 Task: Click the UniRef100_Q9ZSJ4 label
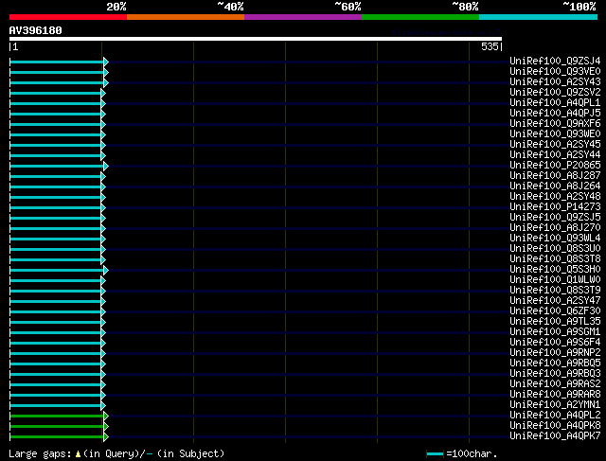click(x=555, y=61)
